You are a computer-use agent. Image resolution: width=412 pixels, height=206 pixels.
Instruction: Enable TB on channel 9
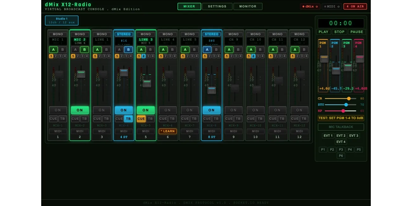point(238,119)
